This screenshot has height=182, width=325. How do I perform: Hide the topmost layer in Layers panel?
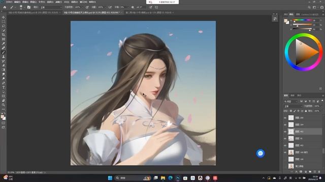pyautogui.click(x=285, y=118)
